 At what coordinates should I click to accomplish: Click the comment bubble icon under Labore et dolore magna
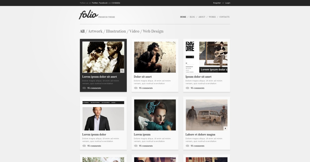(x=188, y=146)
